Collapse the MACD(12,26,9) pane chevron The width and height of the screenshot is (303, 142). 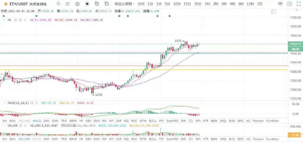click(4, 103)
